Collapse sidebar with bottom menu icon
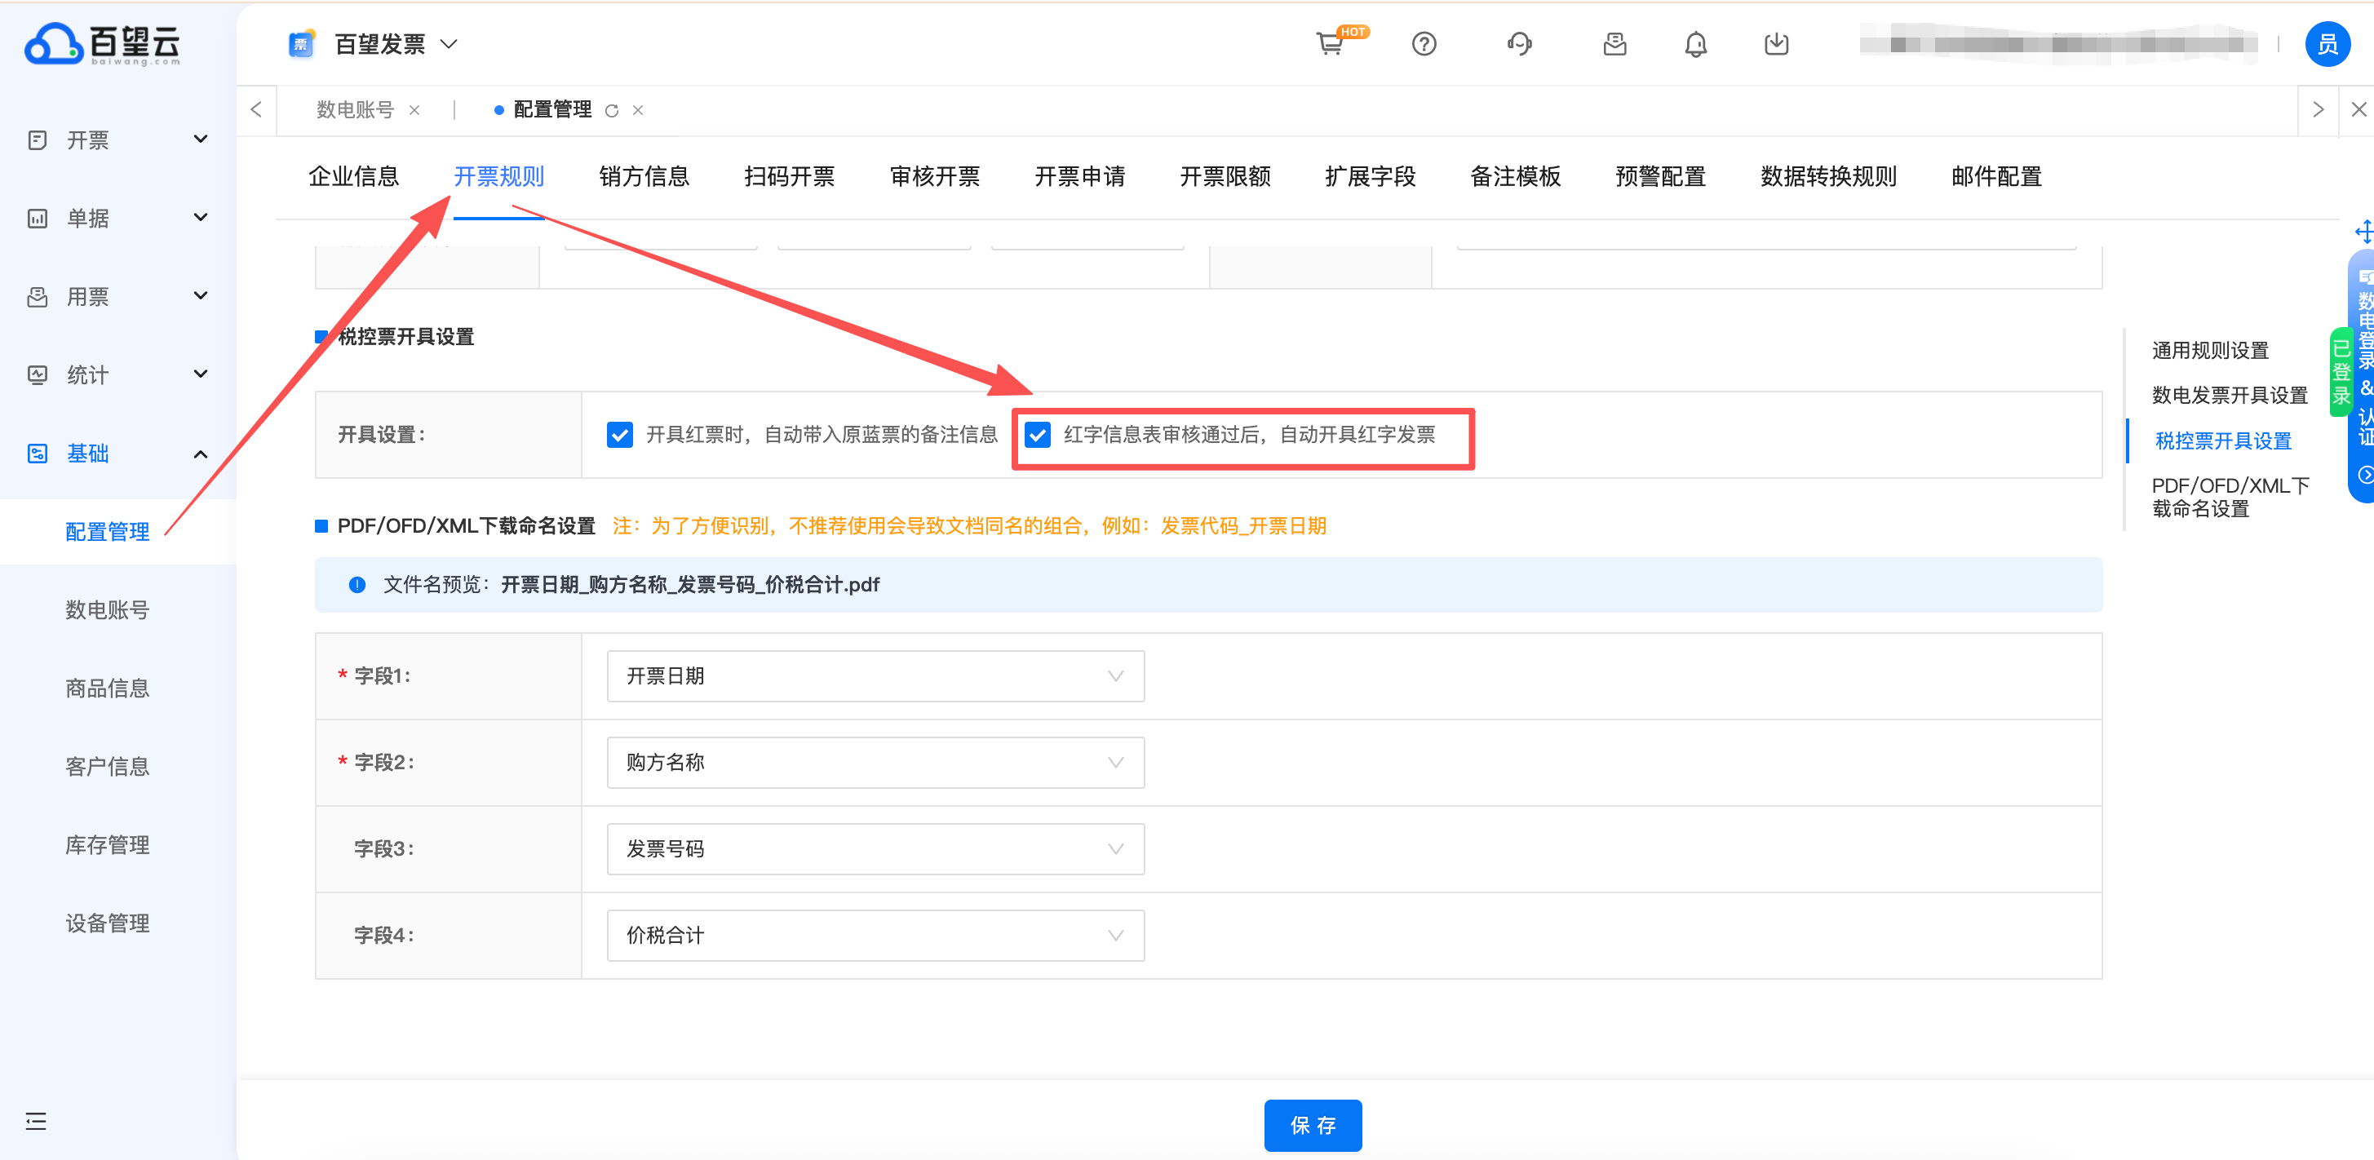 click(36, 1120)
